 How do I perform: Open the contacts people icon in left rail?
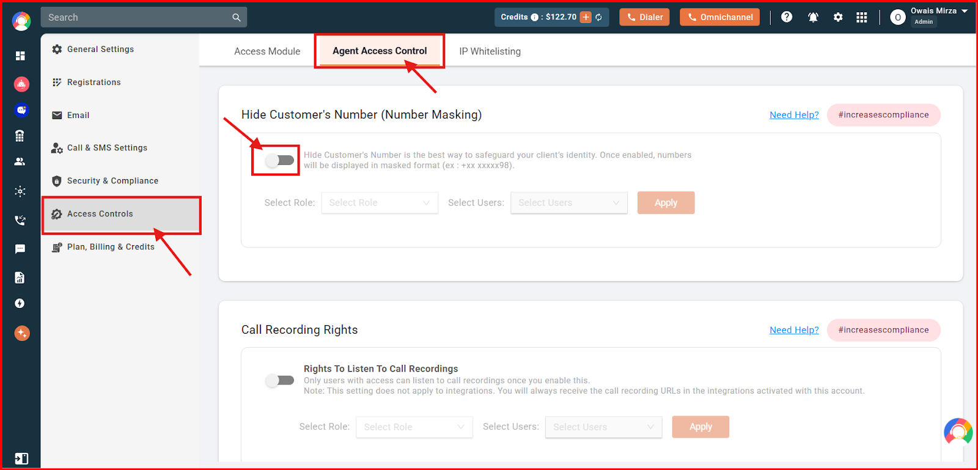tap(20, 161)
